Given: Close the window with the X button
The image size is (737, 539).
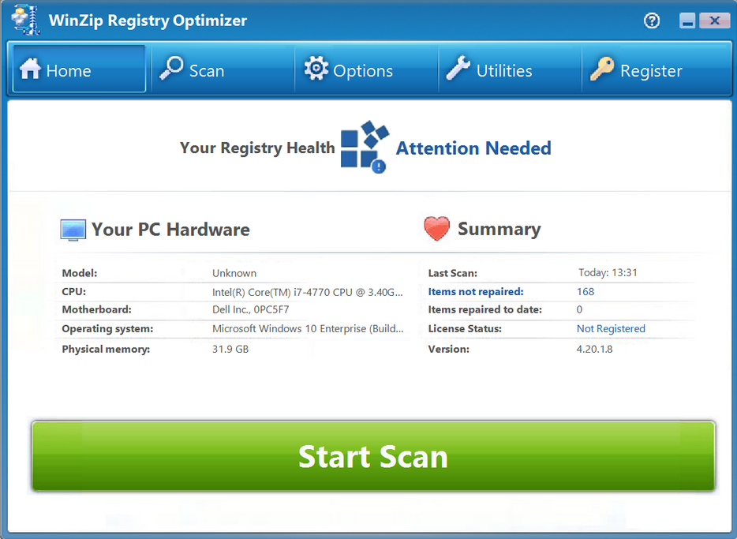Looking at the screenshot, I should pyautogui.click(x=714, y=21).
